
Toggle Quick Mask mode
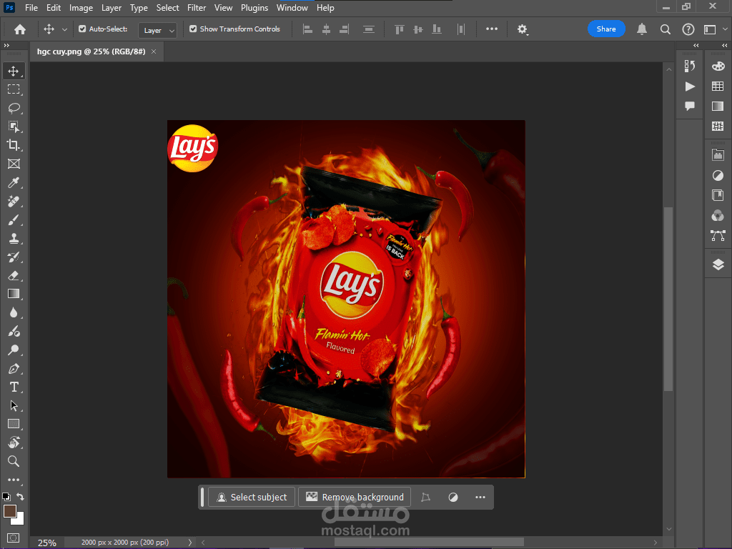click(x=14, y=538)
